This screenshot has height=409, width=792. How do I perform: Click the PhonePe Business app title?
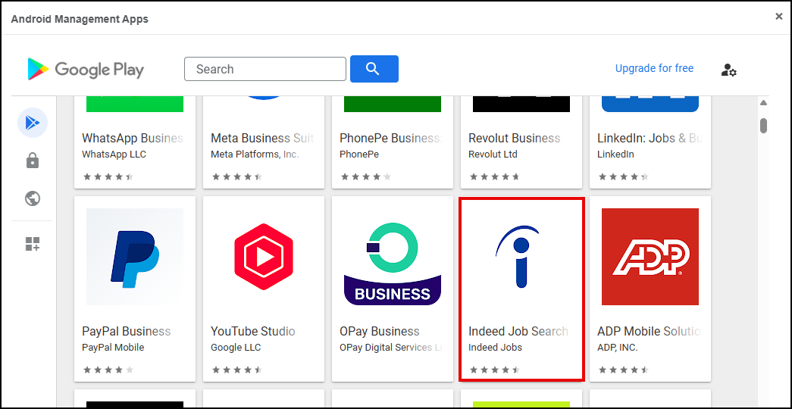390,138
